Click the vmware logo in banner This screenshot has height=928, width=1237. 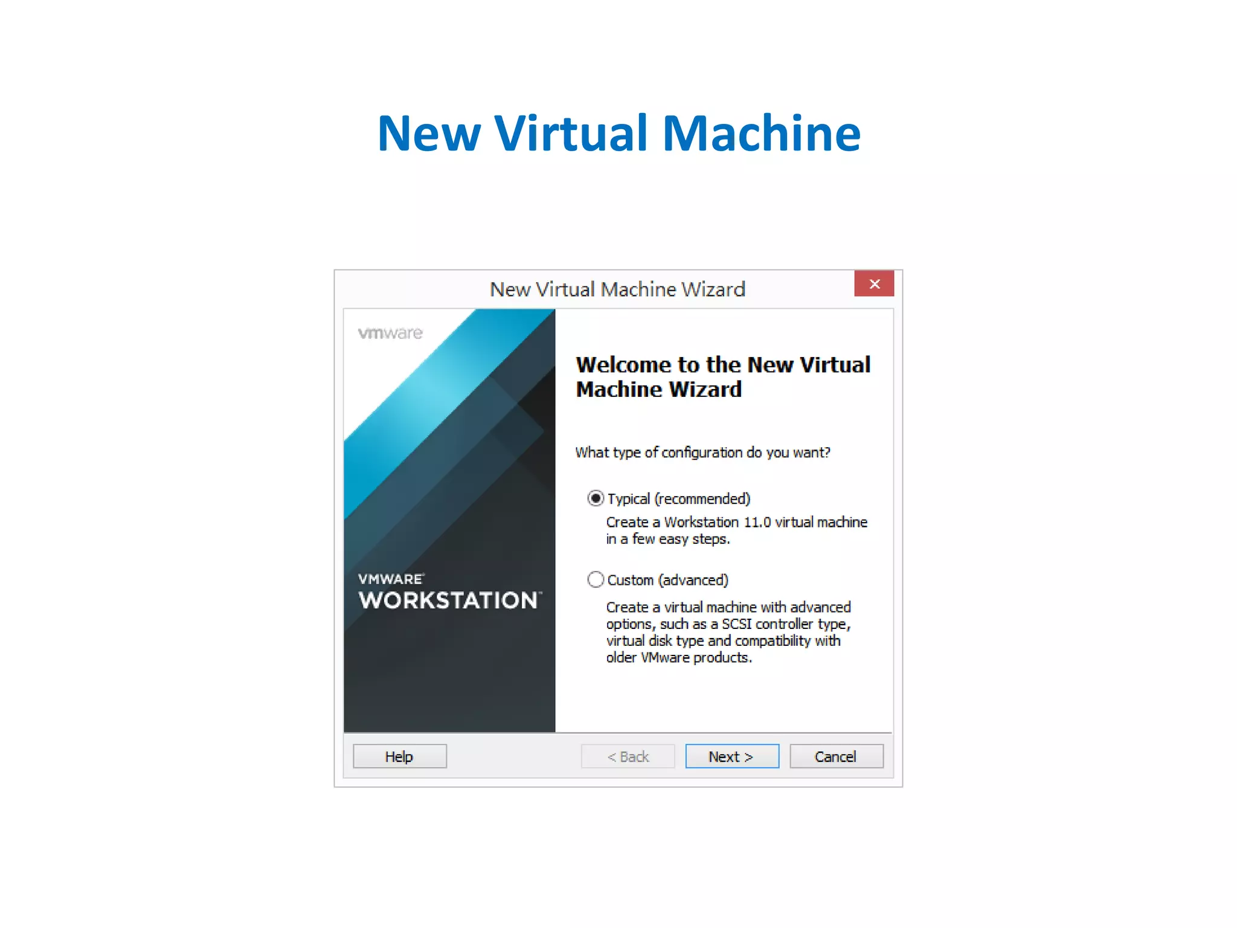(x=390, y=333)
